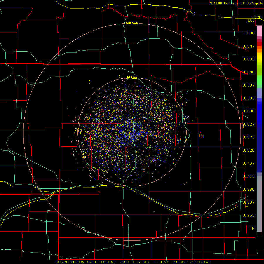Click the 19 OCT 25 date text
Screen dimensions: 264x264
pyautogui.click(x=184, y=262)
